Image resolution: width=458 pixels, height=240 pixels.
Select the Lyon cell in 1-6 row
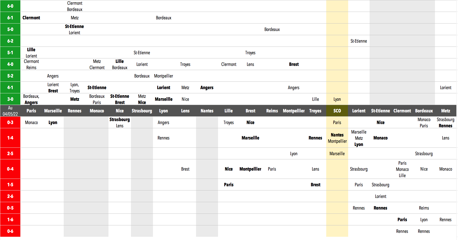click(x=424, y=220)
